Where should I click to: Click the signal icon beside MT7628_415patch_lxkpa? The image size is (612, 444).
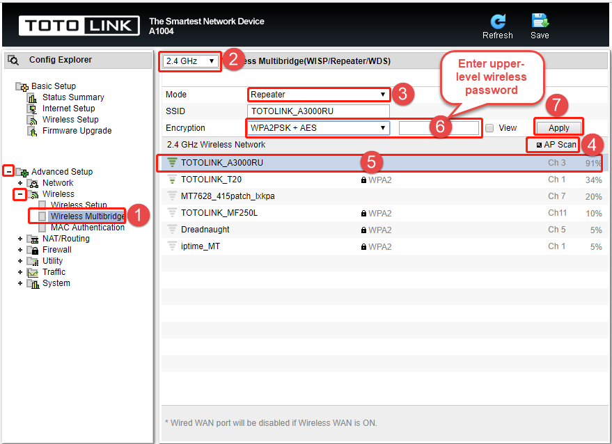172,196
